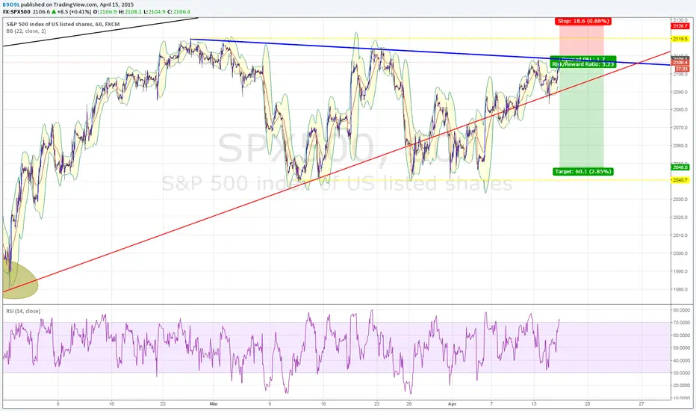Click the BB (22, close, 2) indicator label

point(25,31)
